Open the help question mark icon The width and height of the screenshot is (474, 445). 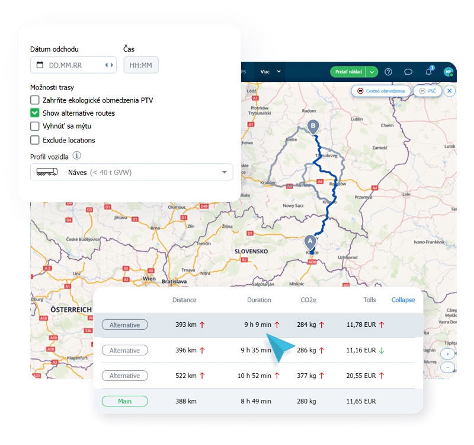[388, 72]
